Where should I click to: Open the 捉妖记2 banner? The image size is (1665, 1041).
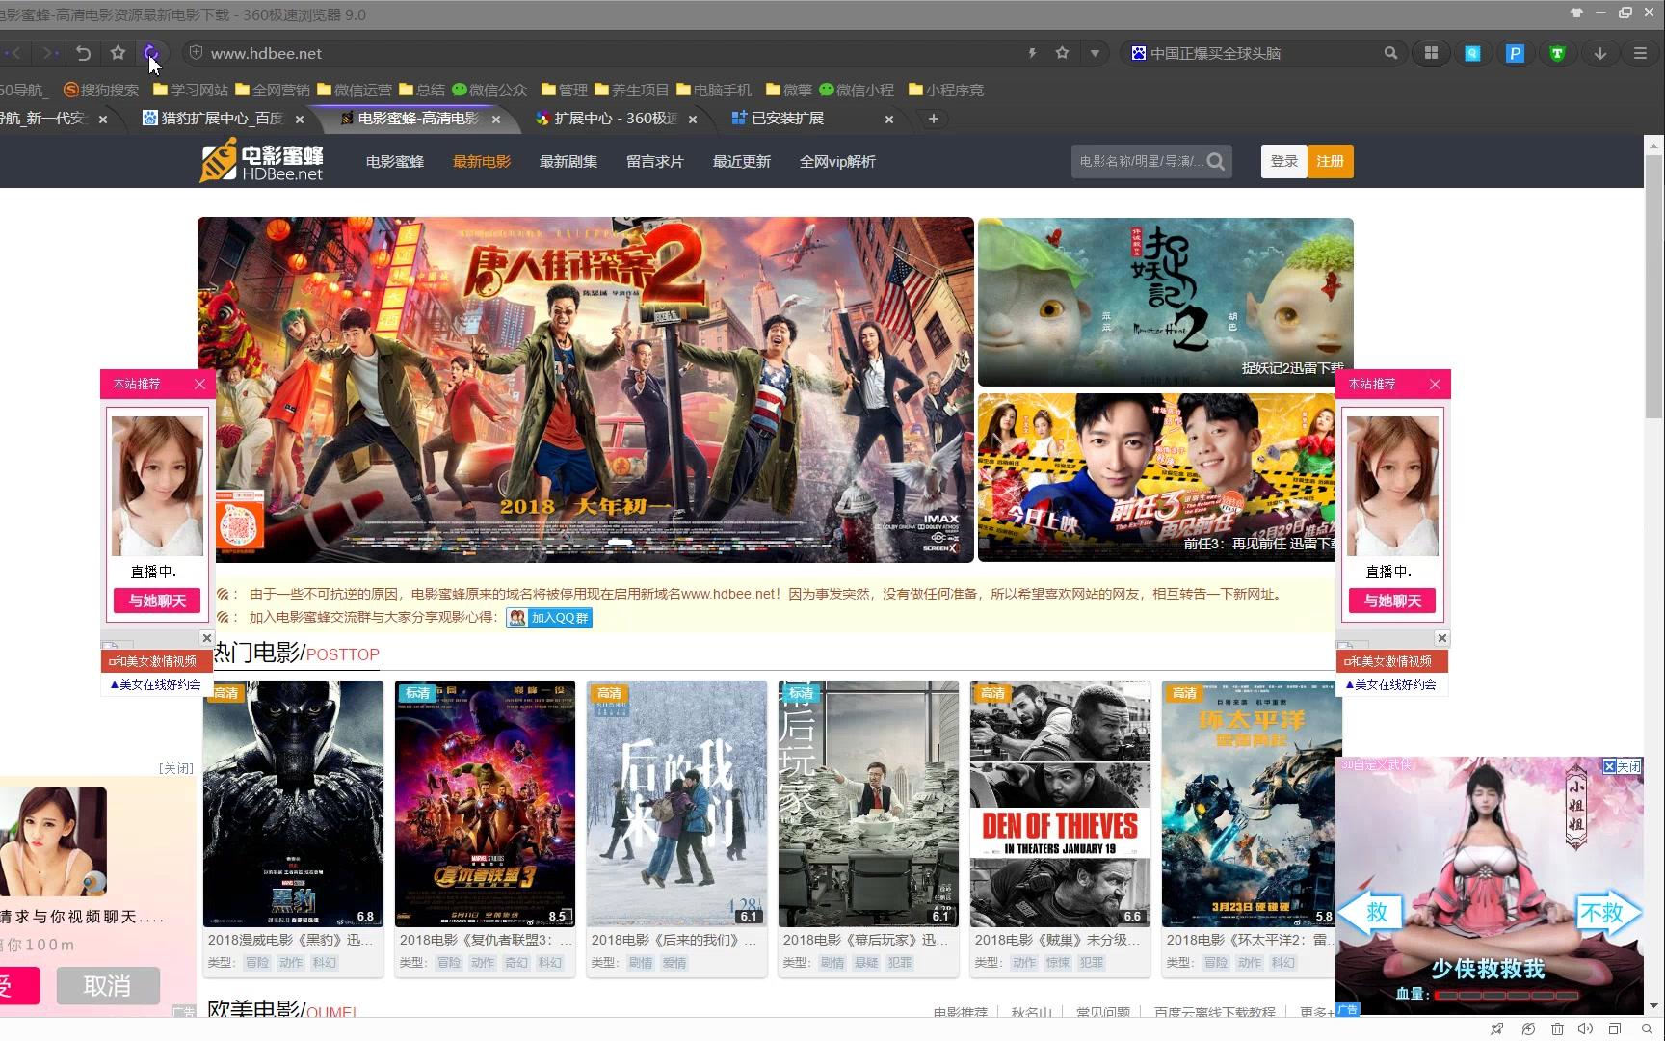point(1166,302)
